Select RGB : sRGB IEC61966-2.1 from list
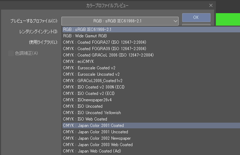Image resolution: width=240 pixels, height=155 pixels. coord(87,30)
